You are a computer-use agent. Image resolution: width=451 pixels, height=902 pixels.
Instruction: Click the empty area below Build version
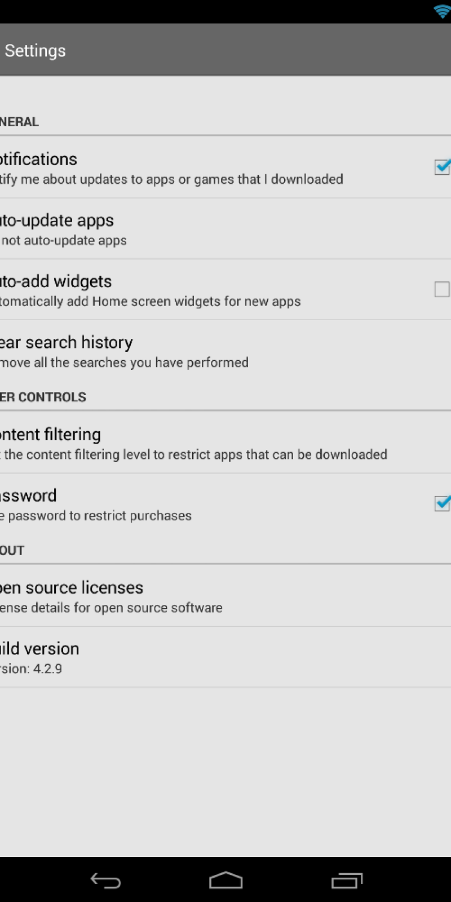225,772
